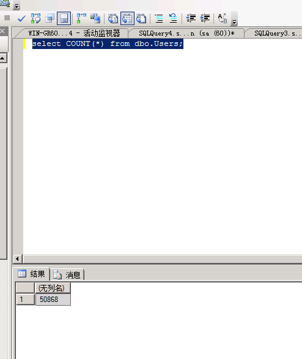The image size is (302, 359).
Task: Select the 结果 results tab
Action: (x=32, y=274)
